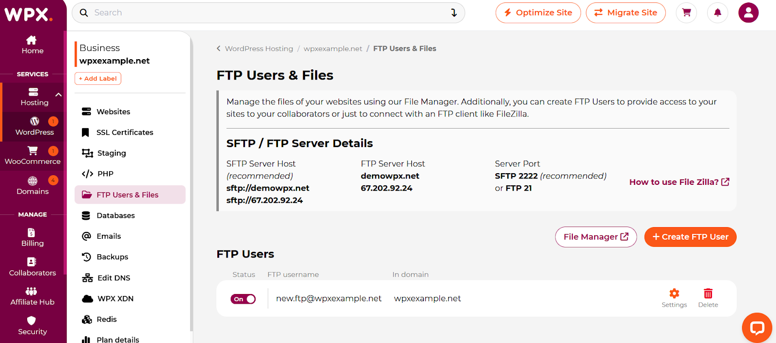Open Billing page
This screenshot has width=776, height=343.
[x=32, y=238]
